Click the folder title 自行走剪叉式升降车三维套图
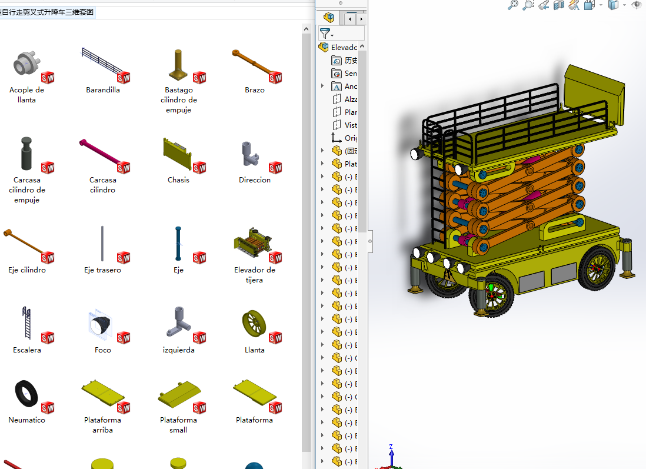The height and width of the screenshot is (469, 646). [46, 12]
